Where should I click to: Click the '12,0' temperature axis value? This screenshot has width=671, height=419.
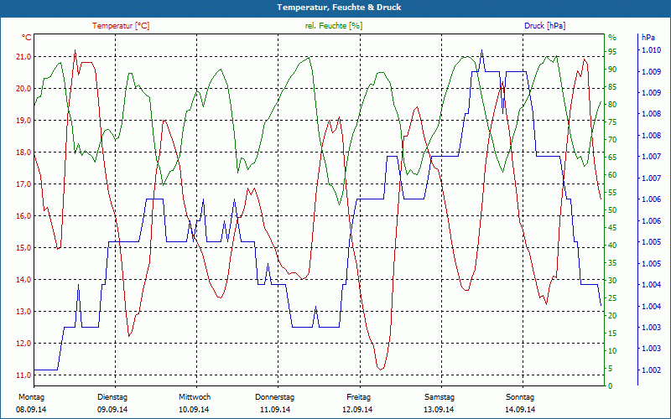(x=23, y=344)
